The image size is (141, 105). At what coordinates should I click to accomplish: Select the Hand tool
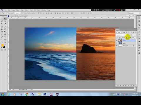pyautogui.click(x=2, y=42)
